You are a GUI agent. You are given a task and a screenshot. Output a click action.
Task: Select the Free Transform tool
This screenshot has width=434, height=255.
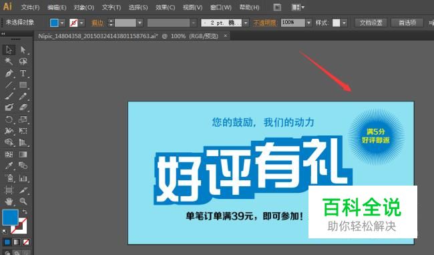(23, 131)
